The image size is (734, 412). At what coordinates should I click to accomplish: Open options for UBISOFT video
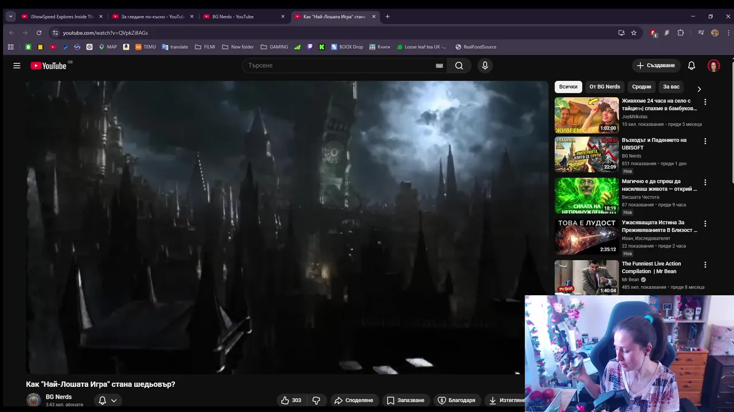[705, 141]
